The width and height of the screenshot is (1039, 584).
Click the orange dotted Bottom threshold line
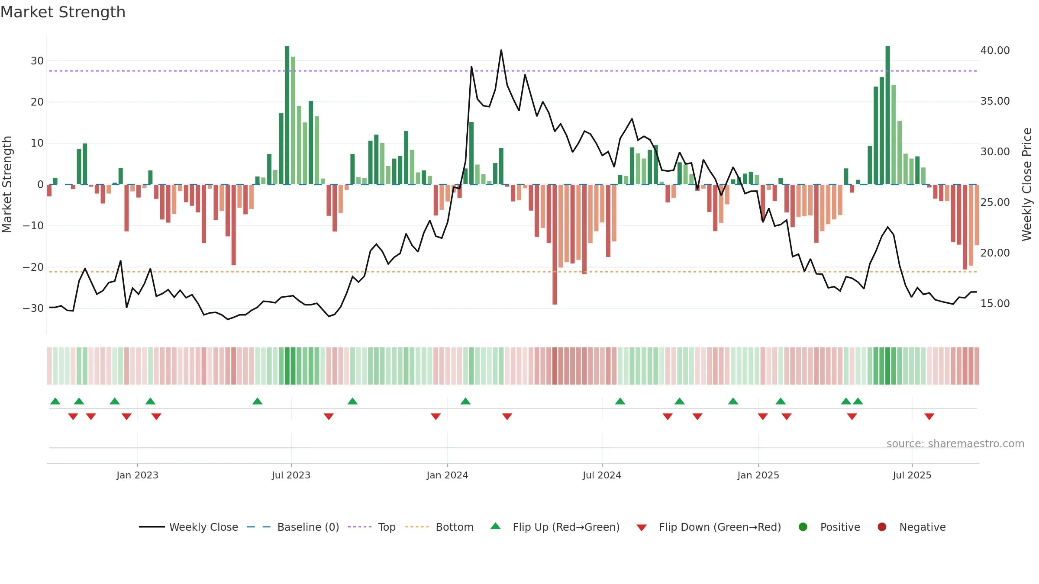coord(513,272)
